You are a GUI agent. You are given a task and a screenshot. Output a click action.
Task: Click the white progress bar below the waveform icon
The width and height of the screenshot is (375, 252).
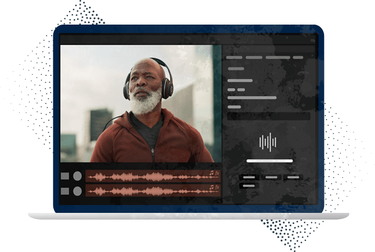point(269,161)
